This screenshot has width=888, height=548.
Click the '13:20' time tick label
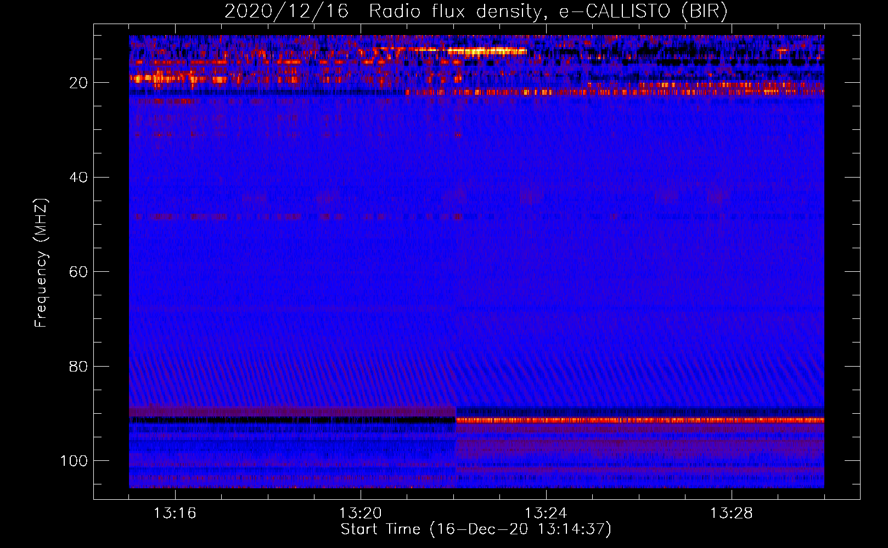[x=360, y=513]
